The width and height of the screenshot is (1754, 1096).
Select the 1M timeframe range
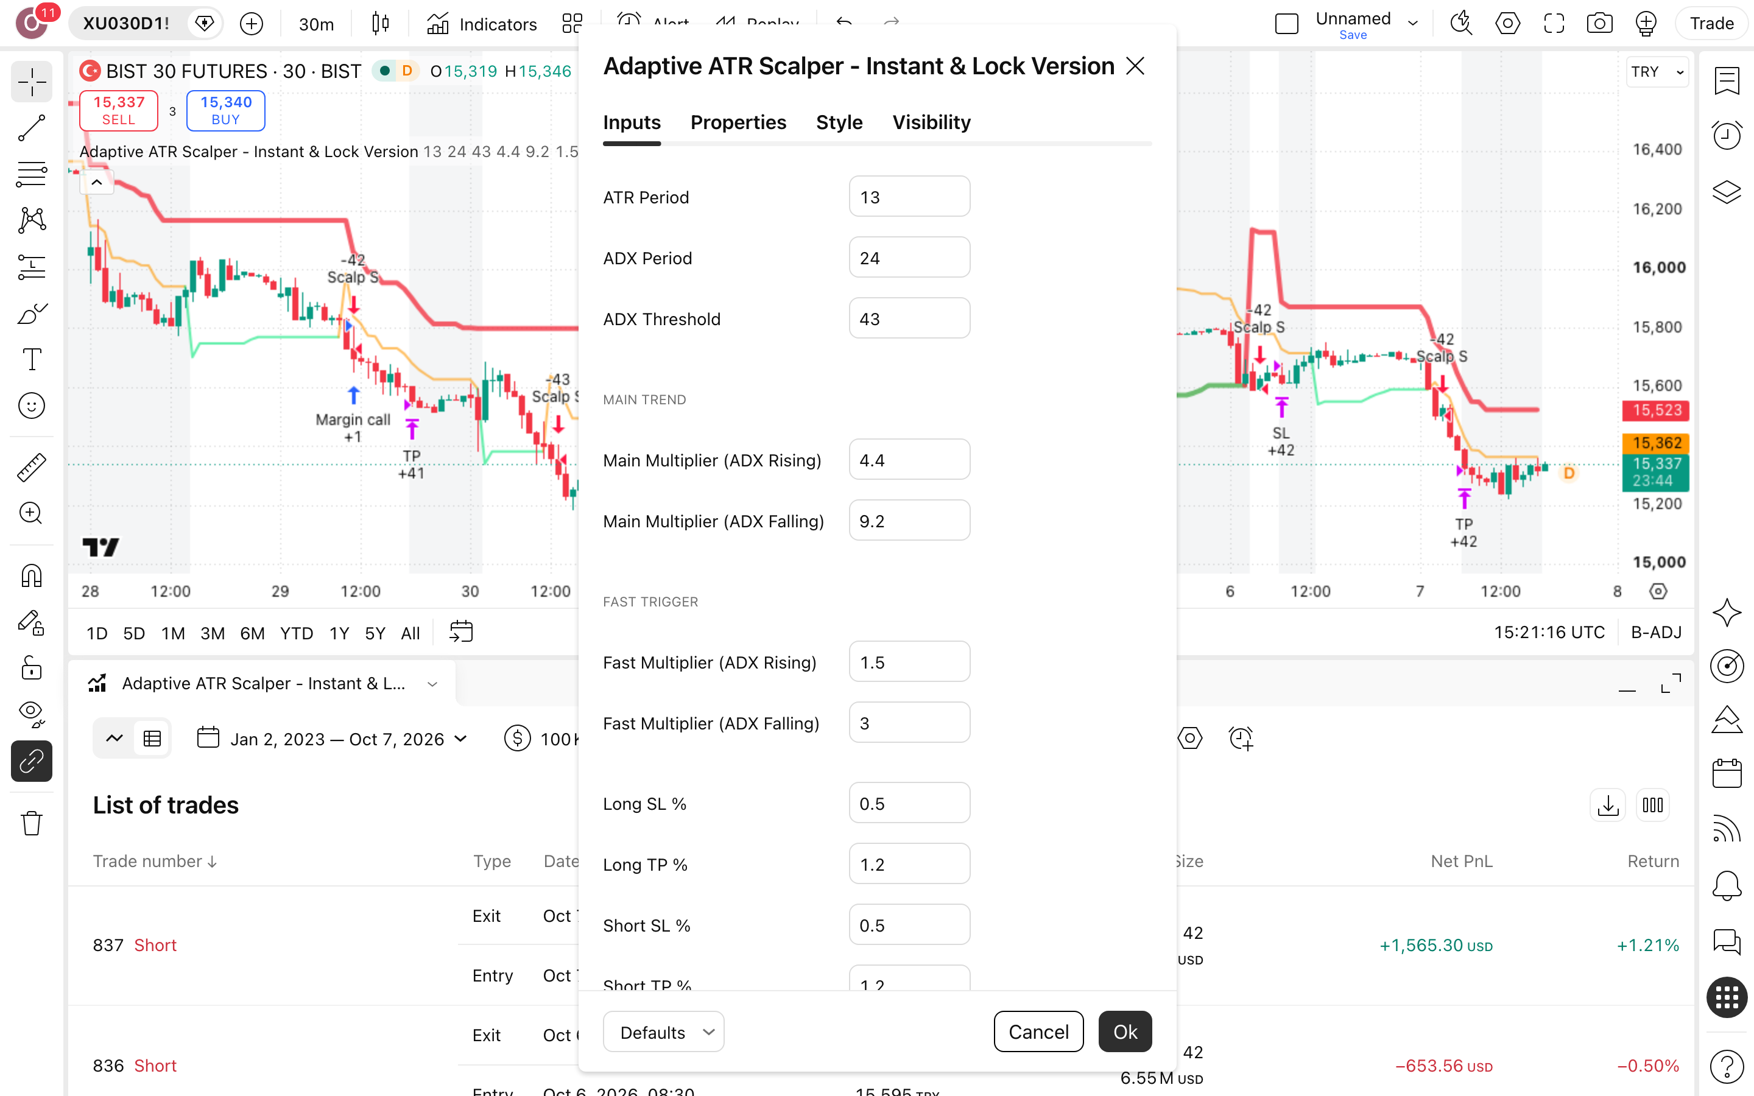172,633
